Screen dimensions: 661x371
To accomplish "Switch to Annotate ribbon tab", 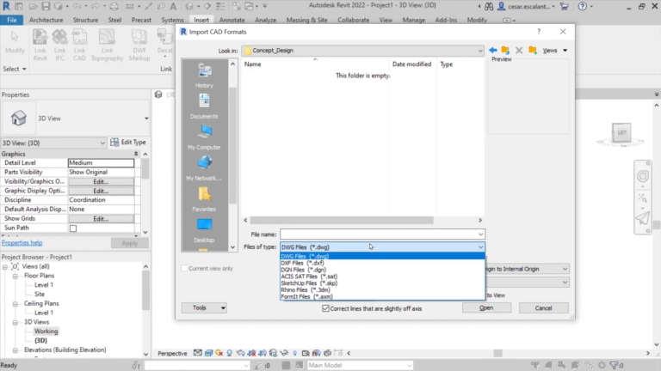I will tap(232, 20).
